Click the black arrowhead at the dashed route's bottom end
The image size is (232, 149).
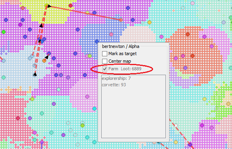35,74
